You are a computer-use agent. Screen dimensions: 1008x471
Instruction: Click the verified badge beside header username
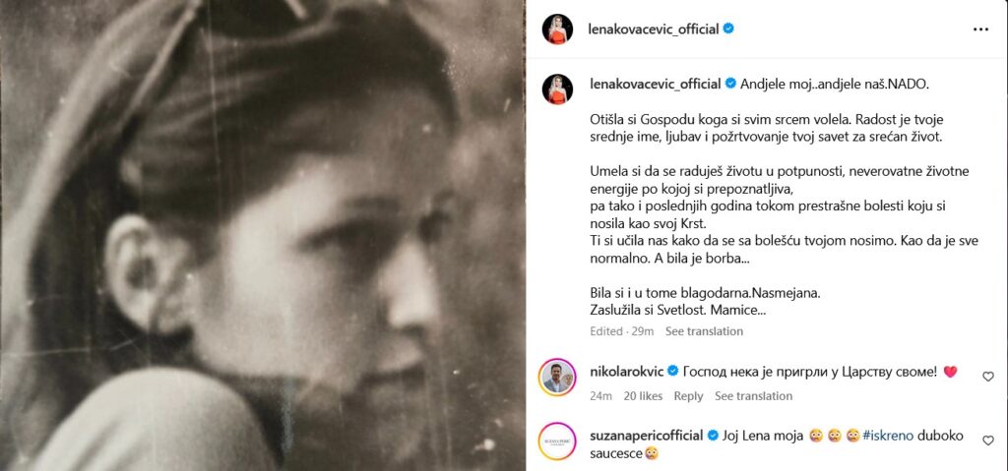click(728, 29)
